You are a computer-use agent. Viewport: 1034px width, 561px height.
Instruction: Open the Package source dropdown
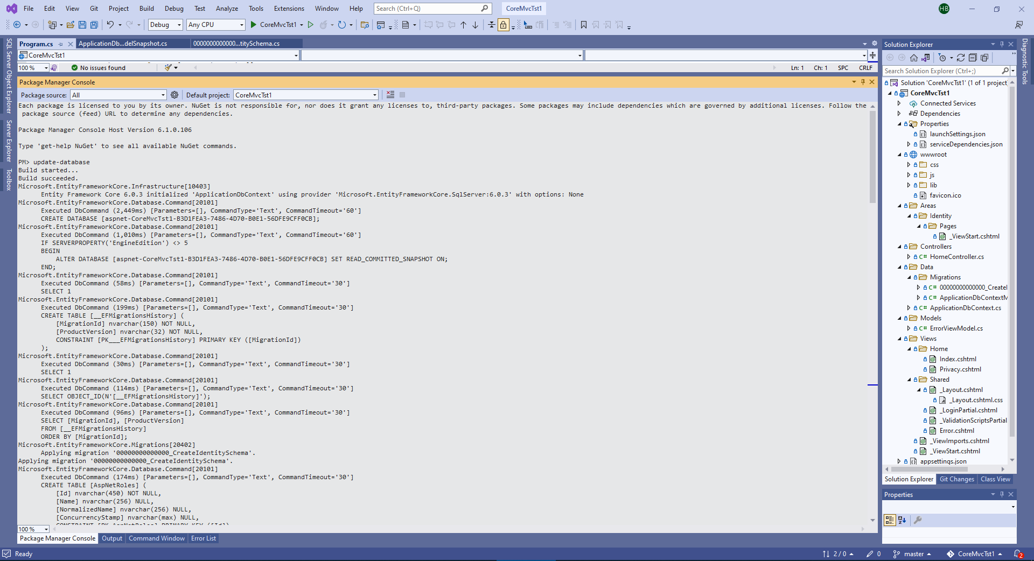click(x=118, y=95)
